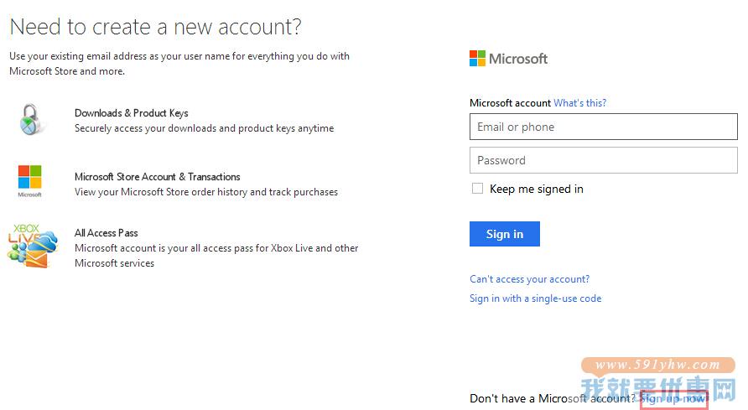Click Microsoft Store Account & Transactions title

pyautogui.click(x=158, y=177)
